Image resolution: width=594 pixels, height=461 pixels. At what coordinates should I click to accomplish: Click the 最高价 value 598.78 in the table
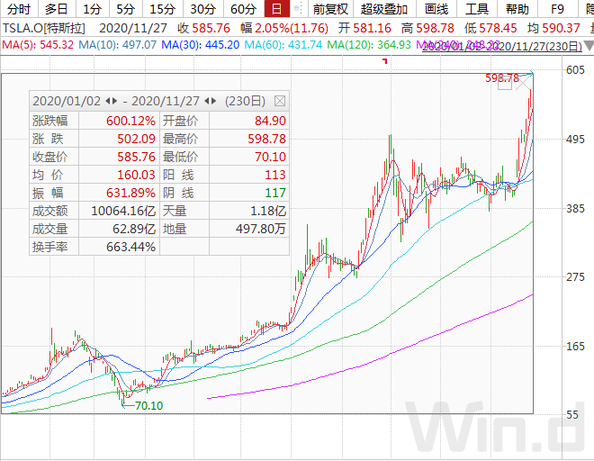266,139
